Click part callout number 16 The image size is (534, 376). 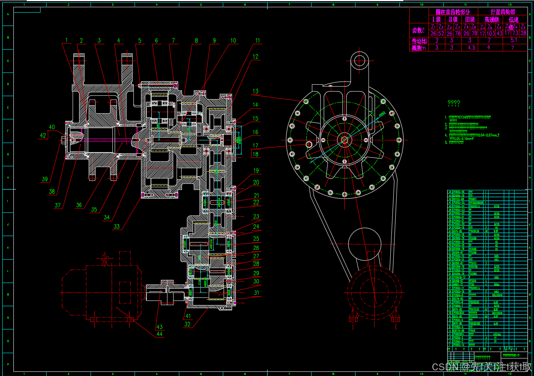255,132
